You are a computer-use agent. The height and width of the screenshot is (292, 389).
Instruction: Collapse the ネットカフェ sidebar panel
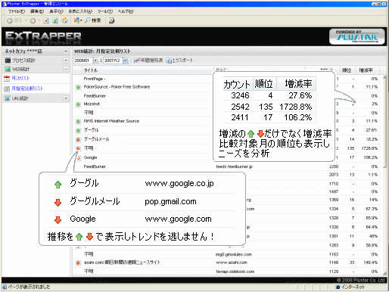66,51
